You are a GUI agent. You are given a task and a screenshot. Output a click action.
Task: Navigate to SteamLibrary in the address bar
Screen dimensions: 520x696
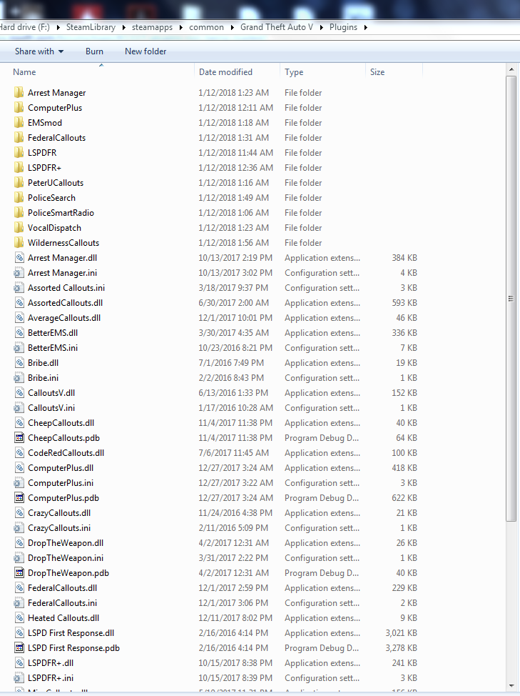pos(91,27)
